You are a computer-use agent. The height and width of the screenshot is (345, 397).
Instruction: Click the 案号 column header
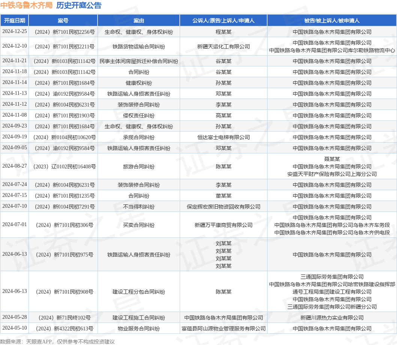pyautogui.click(x=63, y=21)
